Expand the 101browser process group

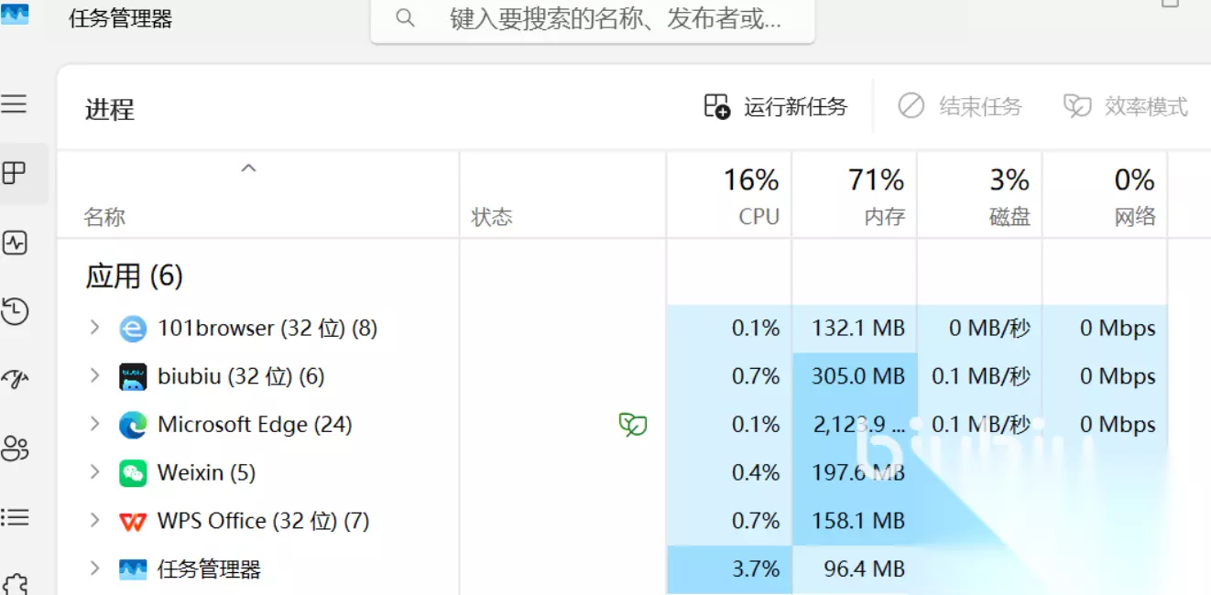coord(93,328)
